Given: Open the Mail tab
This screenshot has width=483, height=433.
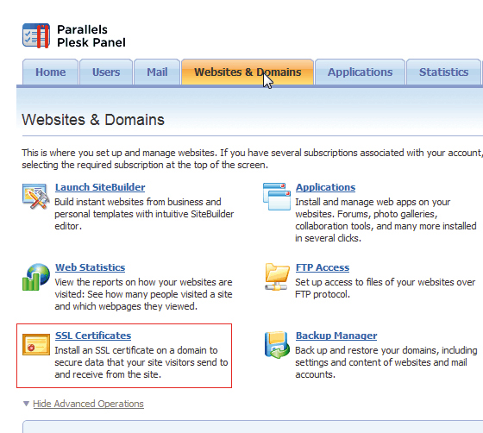Looking at the screenshot, I should pyautogui.click(x=157, y=72).
